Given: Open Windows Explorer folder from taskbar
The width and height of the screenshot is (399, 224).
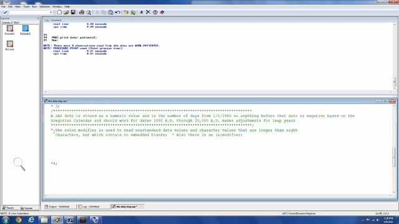Looking at the screenshot, I should pos(44,220).
